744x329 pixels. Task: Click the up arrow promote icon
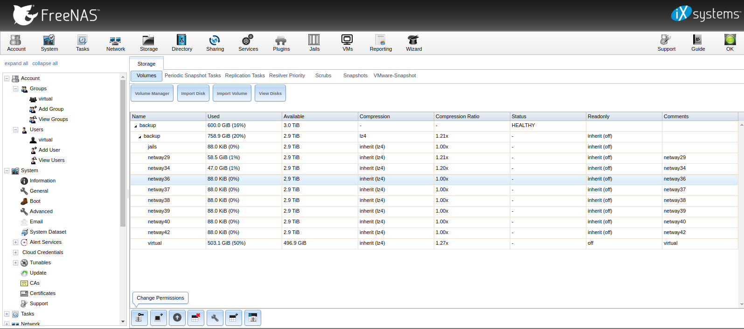point(177,318)
